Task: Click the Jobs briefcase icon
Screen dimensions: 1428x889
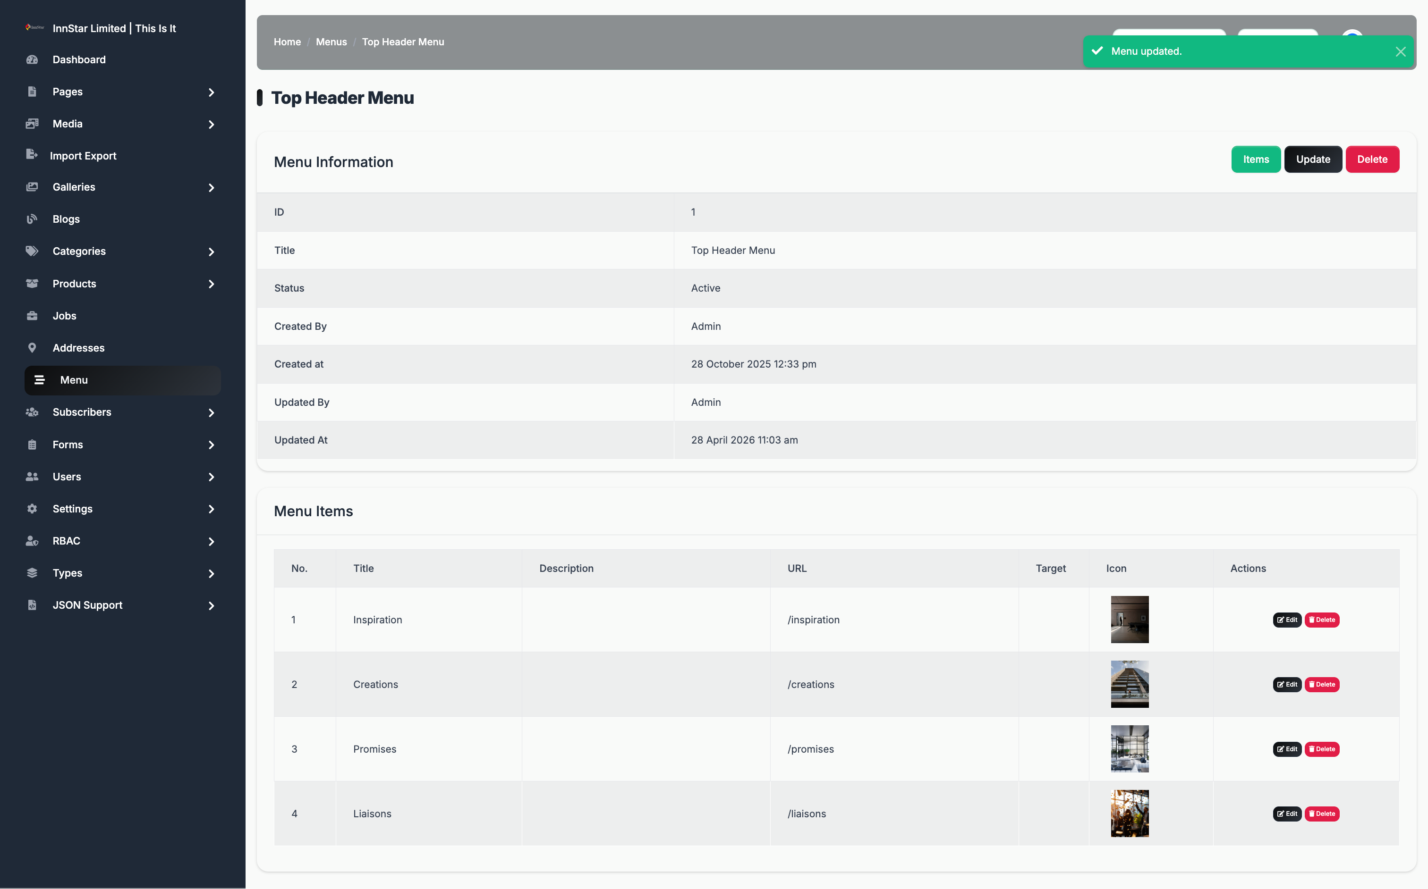Action: point(32,316)
